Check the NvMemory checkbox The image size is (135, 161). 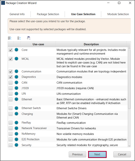click(11, 134)
